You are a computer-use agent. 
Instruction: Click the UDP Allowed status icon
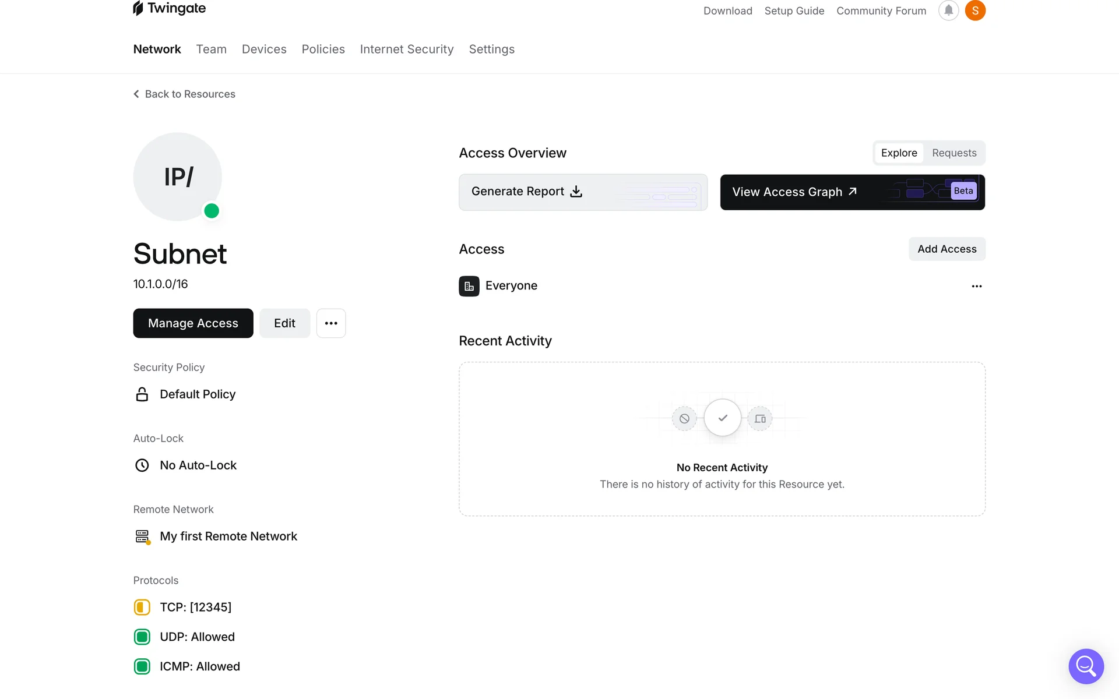tap(142, 637)
